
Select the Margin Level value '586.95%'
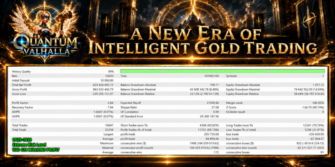click(319, 103)
